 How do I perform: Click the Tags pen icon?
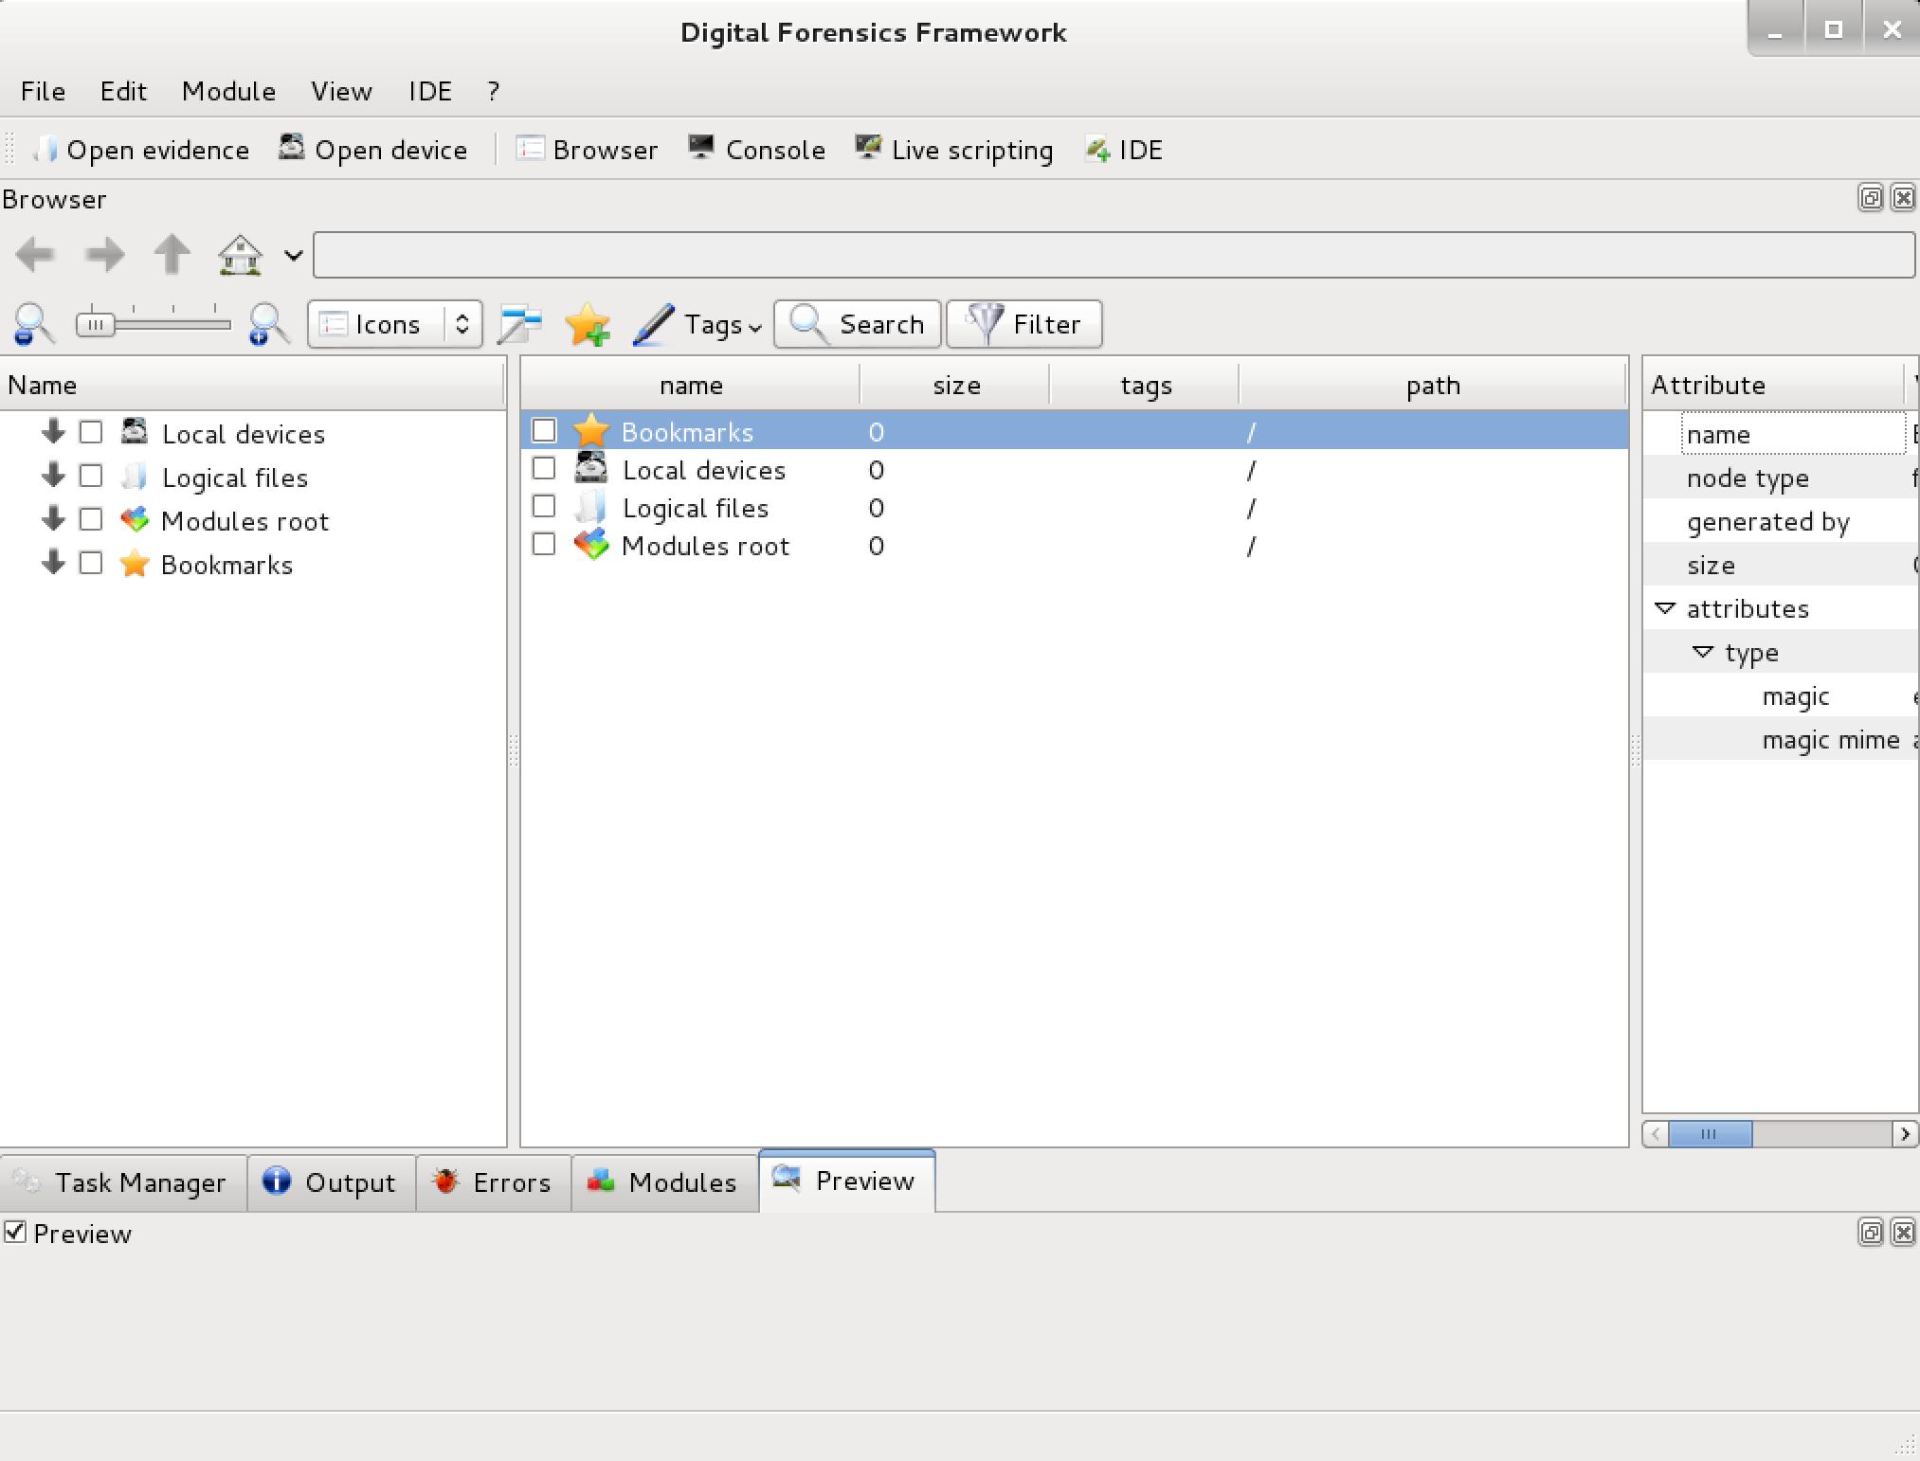point(653,324)
